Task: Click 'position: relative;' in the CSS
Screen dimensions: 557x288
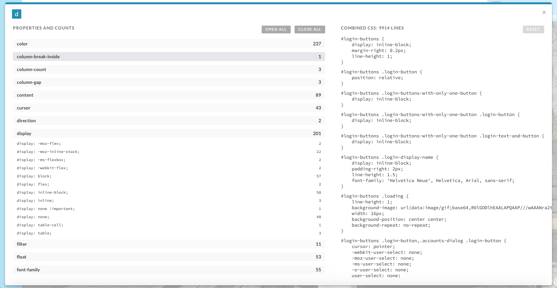Action: [378, 78]
